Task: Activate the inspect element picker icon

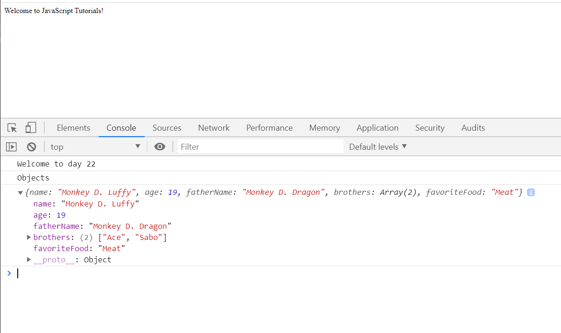Action: click(12, 128)
